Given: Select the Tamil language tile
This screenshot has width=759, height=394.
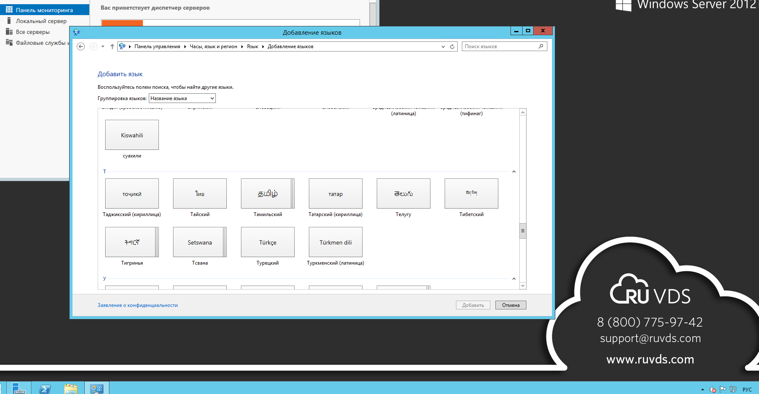Looking at the screenshot, I should point(268,193).
